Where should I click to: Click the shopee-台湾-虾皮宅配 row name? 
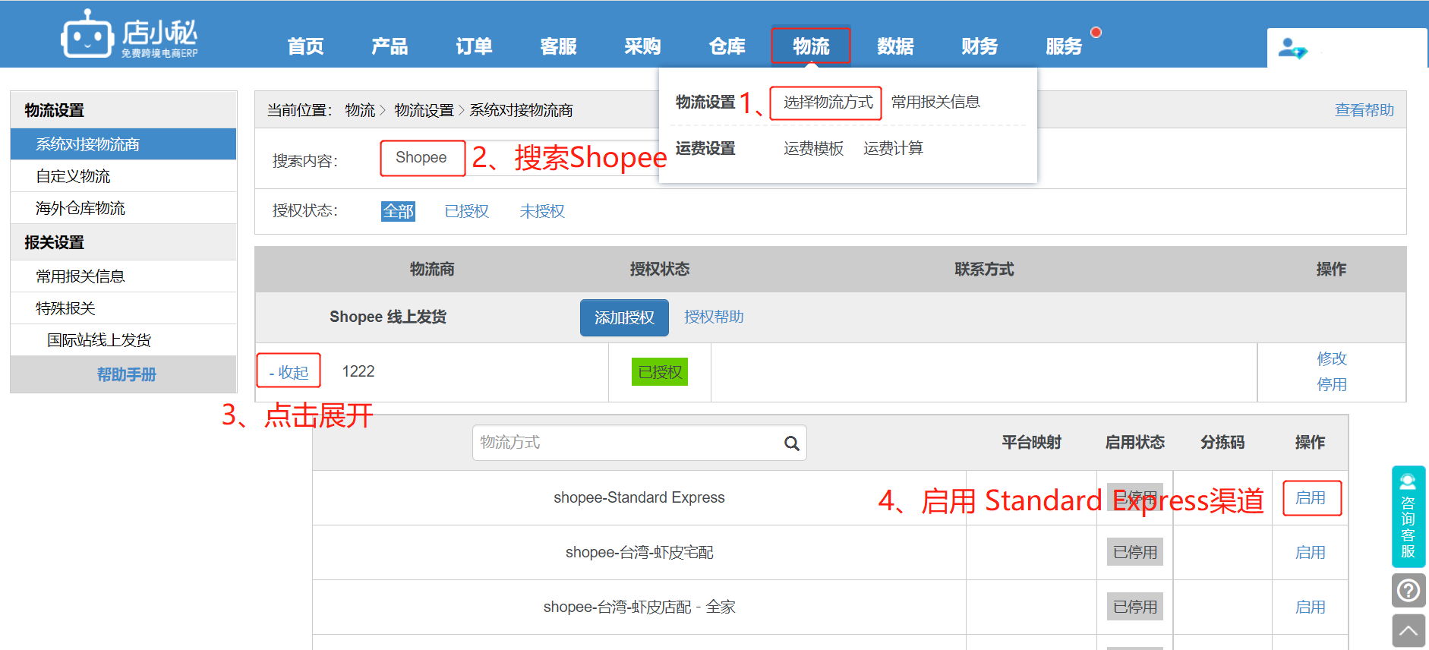pyautogui.click(x=639, y=553)
